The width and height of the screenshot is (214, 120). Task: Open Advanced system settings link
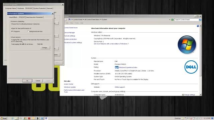click(x=73, y=43)
